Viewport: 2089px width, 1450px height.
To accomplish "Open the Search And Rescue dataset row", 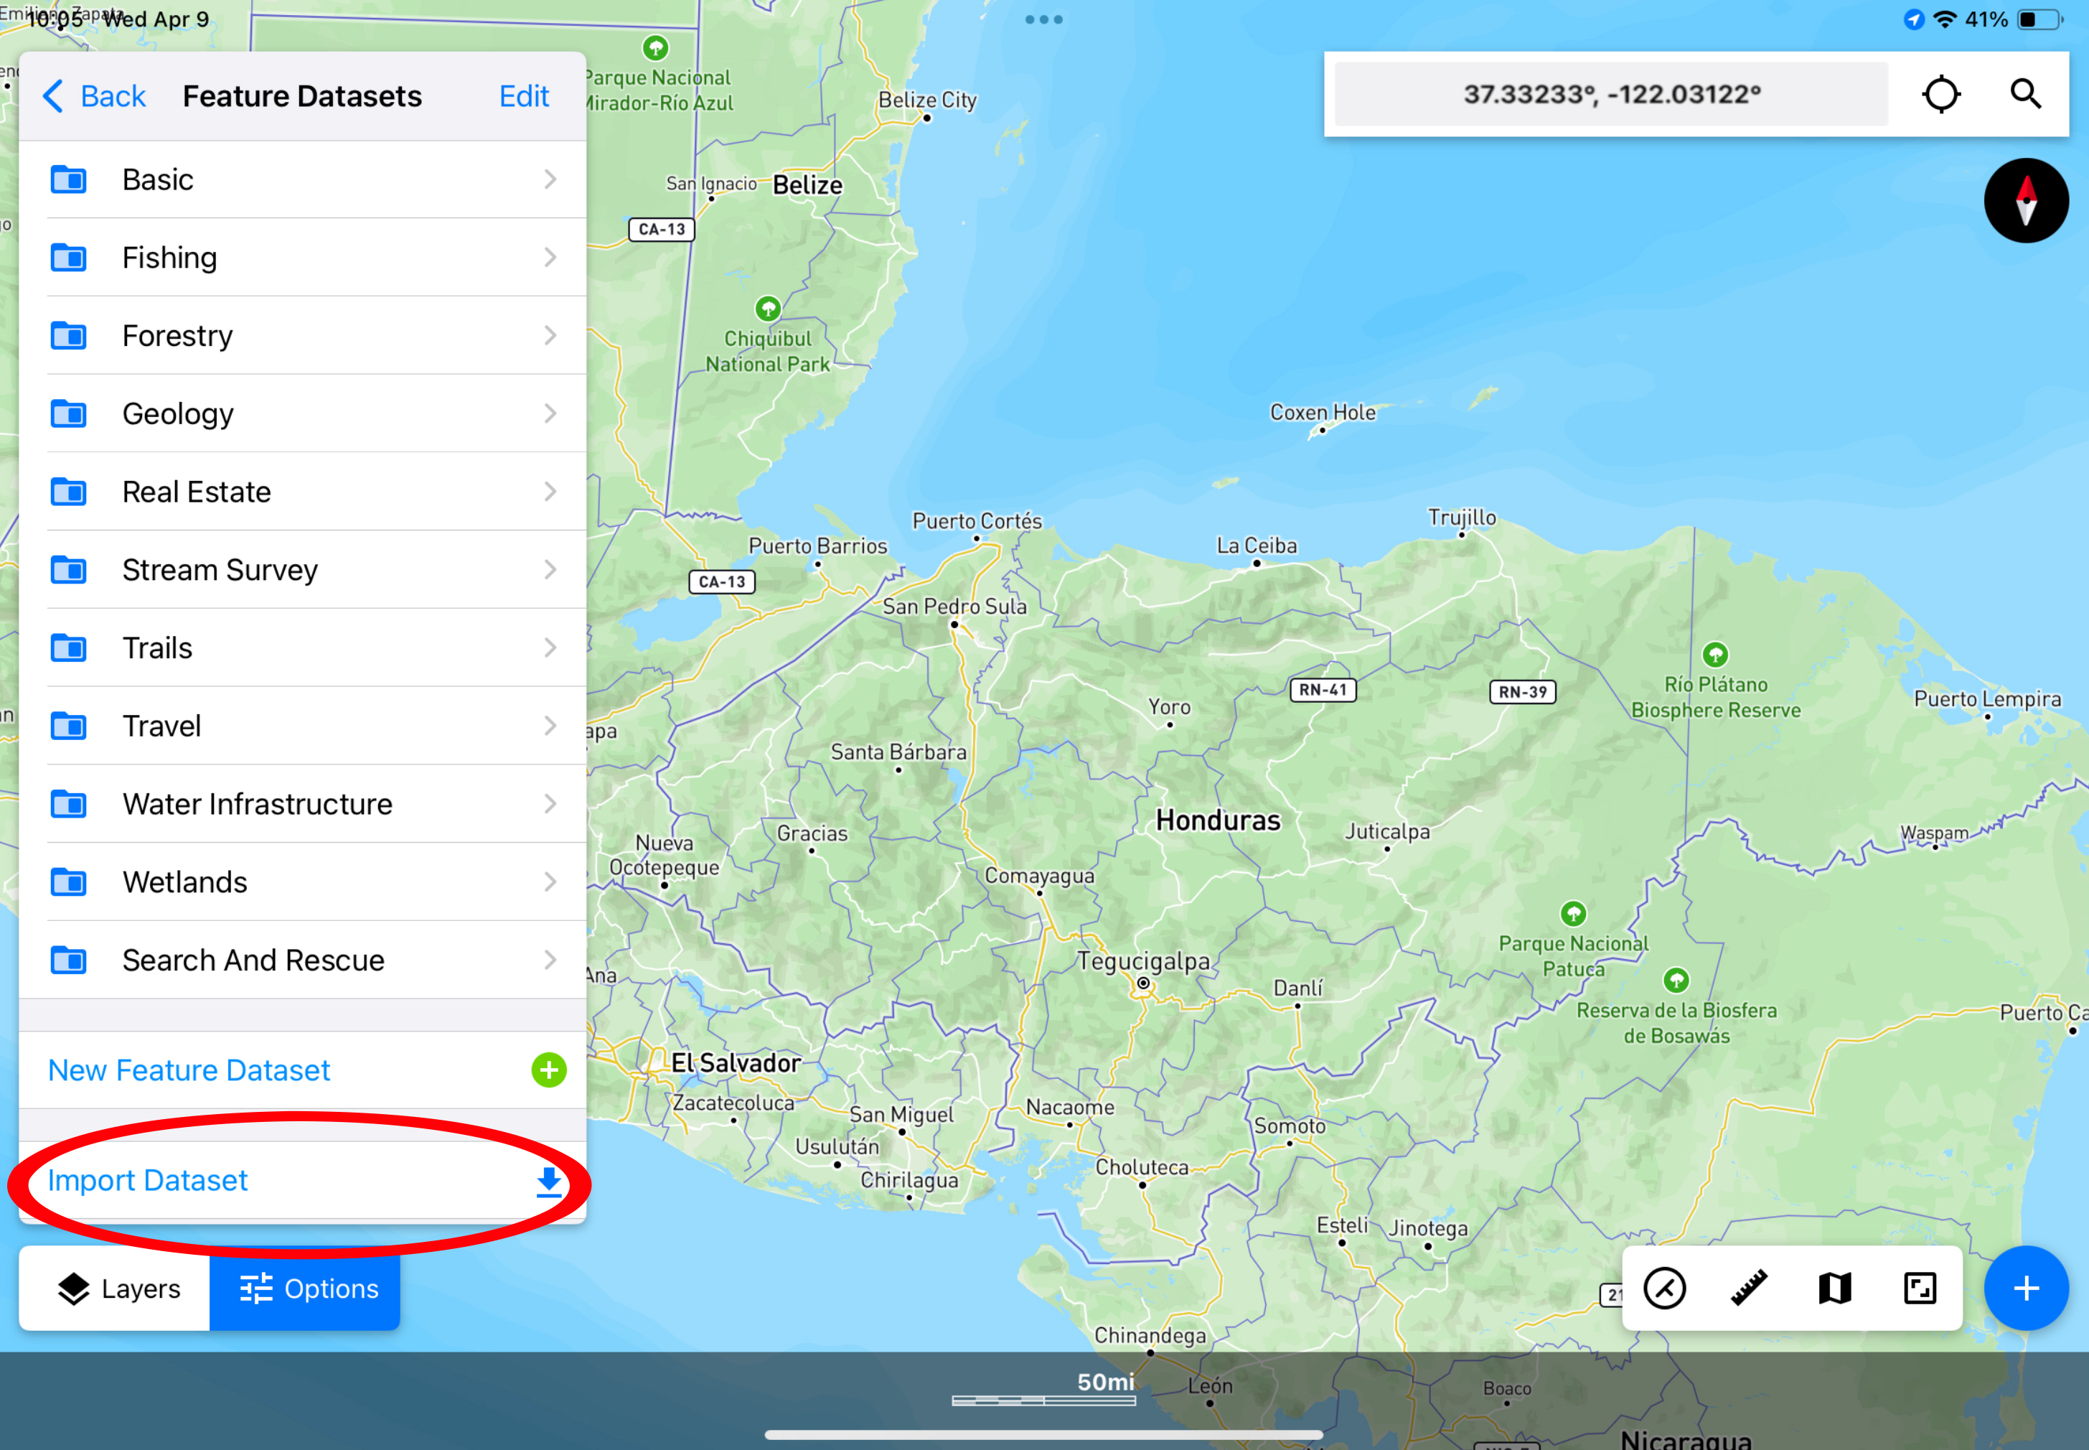I will click(302, 961).
